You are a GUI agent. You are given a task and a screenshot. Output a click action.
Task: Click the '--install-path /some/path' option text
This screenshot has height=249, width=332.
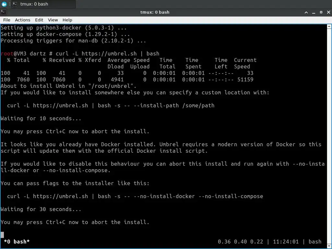[174, 105]
